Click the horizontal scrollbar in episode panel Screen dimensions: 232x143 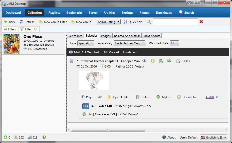point(108,130)
